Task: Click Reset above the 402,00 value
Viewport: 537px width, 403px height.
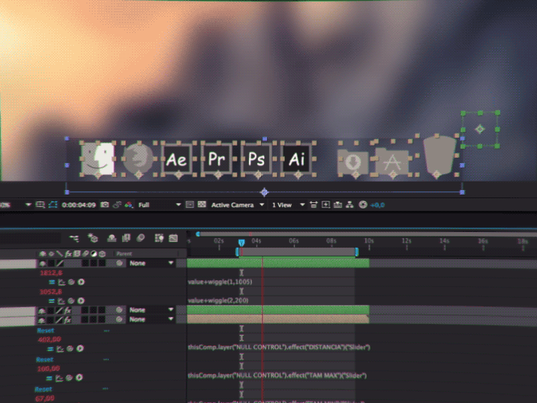Action: pos(45,331)
